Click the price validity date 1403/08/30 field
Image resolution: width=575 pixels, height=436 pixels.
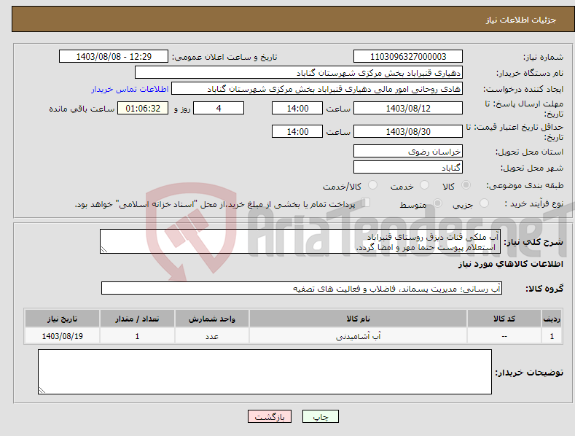(x=408, y=131)
